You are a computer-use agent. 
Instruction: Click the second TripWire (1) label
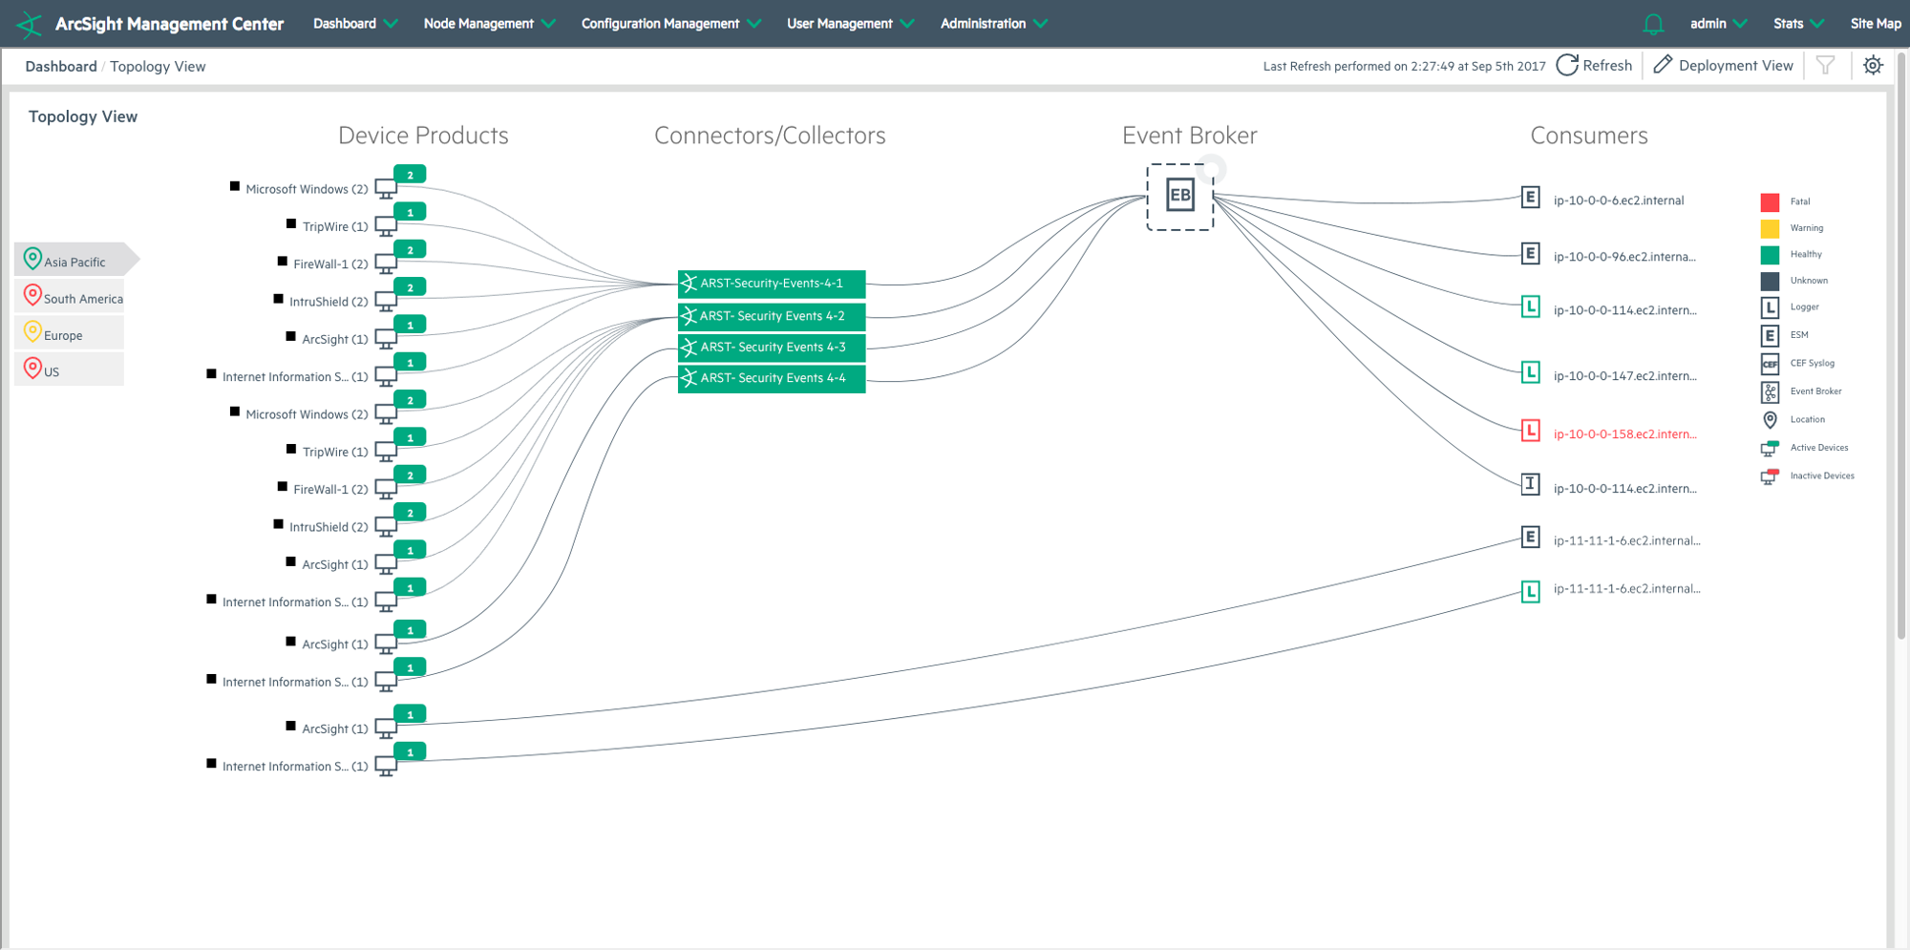pos(335,452)
